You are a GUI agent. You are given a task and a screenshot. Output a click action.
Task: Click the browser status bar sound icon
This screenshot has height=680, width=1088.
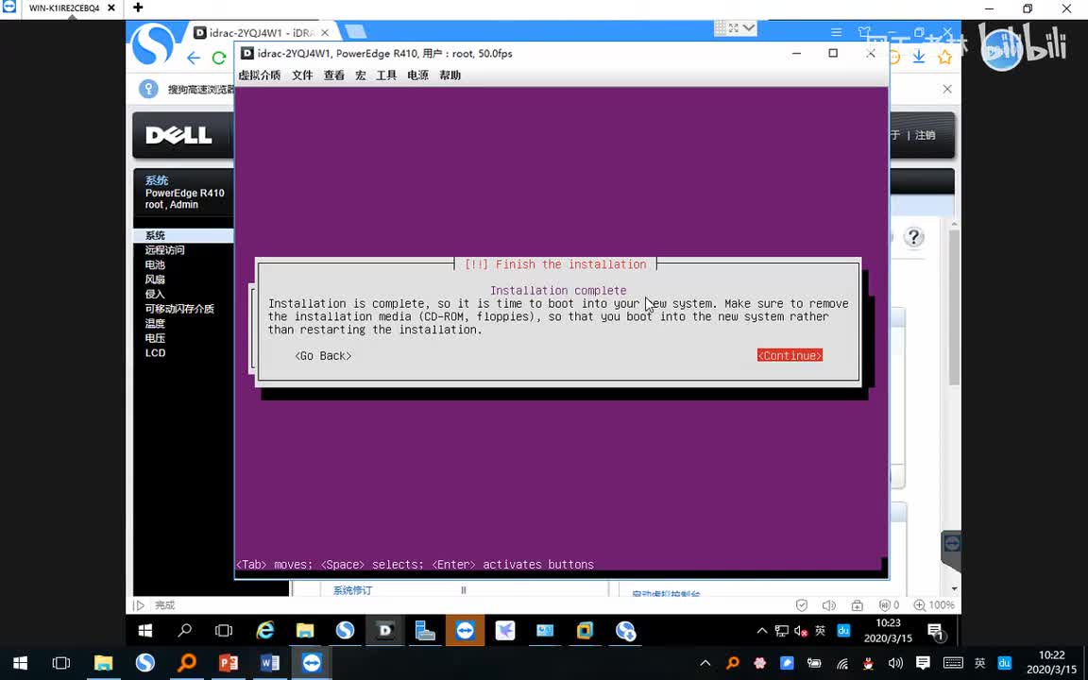click(x=828, y=605)
